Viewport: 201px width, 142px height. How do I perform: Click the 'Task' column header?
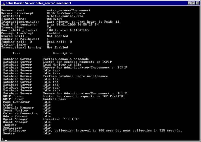17,53
